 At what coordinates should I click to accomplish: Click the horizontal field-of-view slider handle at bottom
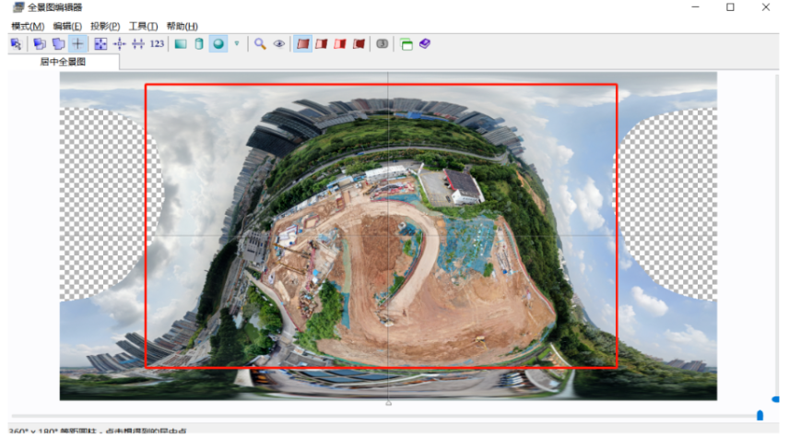point(760,416)
